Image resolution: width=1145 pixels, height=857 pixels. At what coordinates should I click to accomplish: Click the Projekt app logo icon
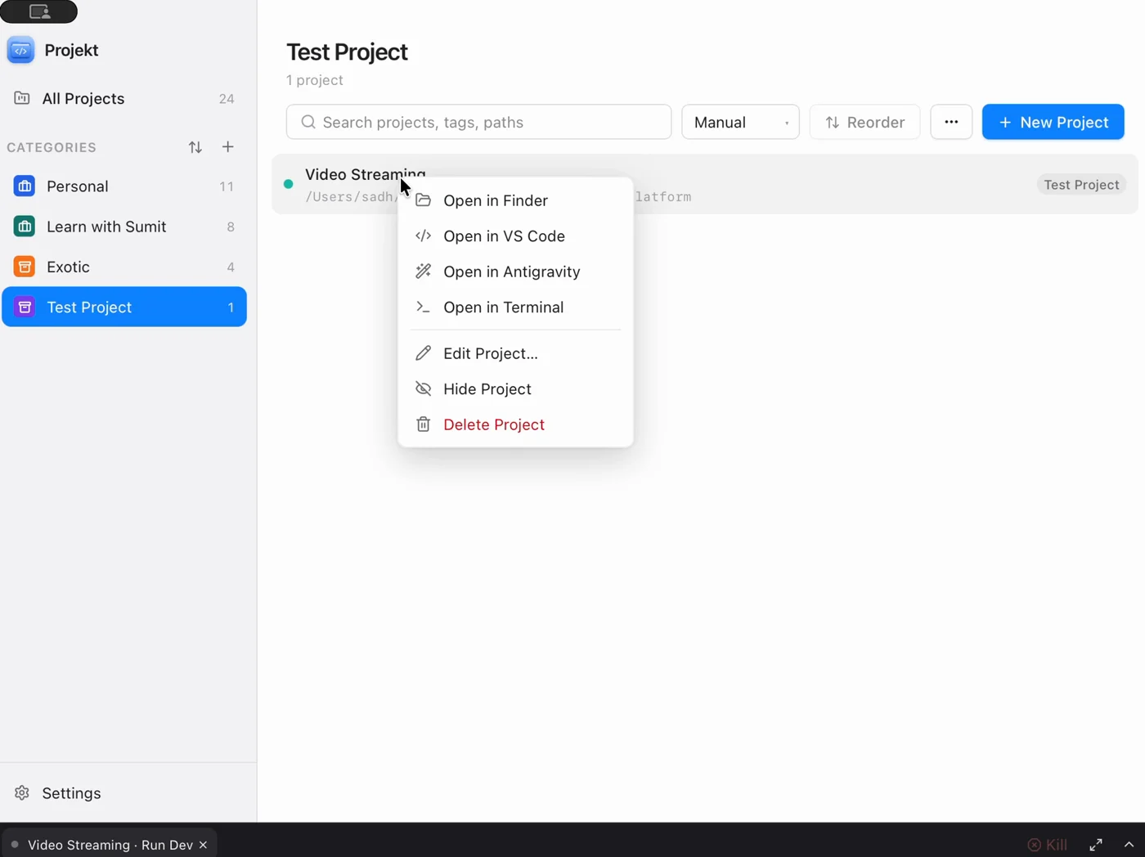pos(21,50)
